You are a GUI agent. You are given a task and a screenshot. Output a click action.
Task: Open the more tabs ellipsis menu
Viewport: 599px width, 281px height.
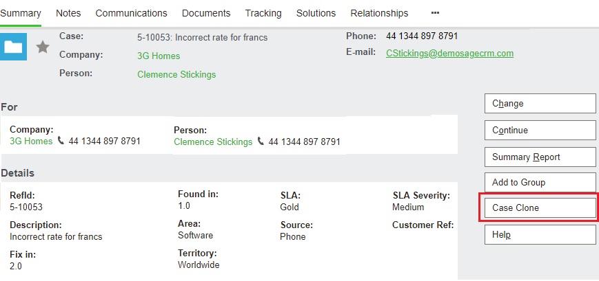(435, 13)
